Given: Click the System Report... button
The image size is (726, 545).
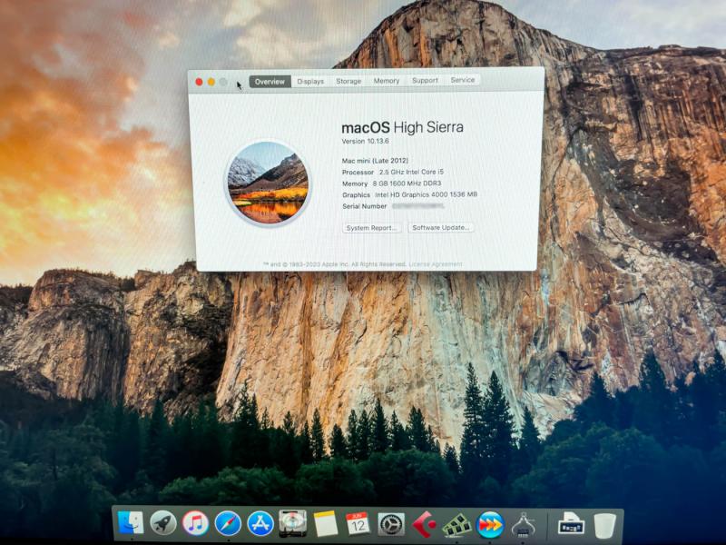Looking at the screenshot, I should pos(372,228).
